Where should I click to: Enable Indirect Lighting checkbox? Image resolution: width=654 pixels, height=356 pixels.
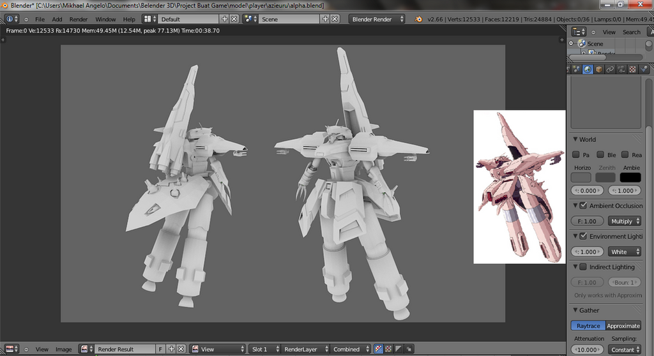[583, 267]
